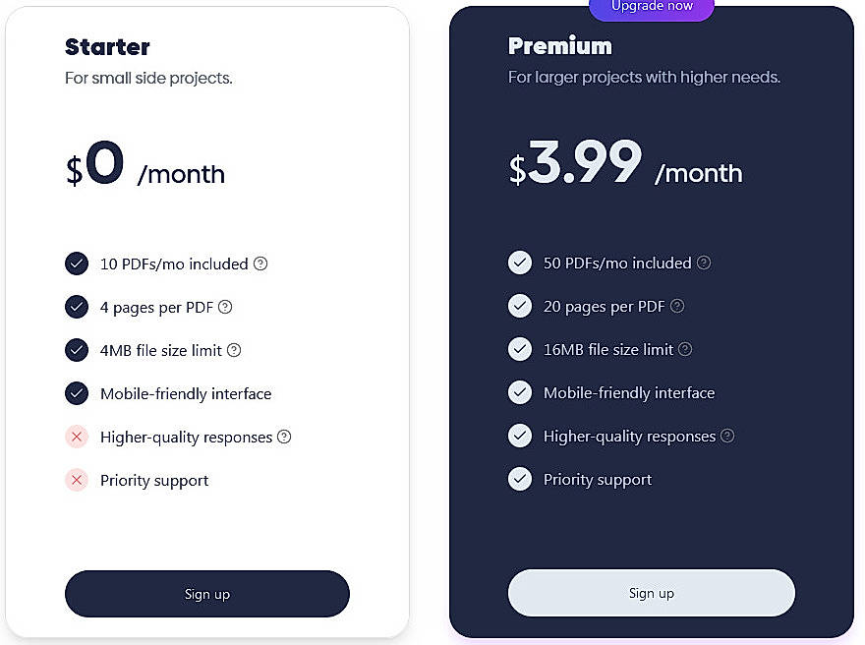Screen dimensions: 865x645
Task: Select the Premium plan heading
Action: 559,45
